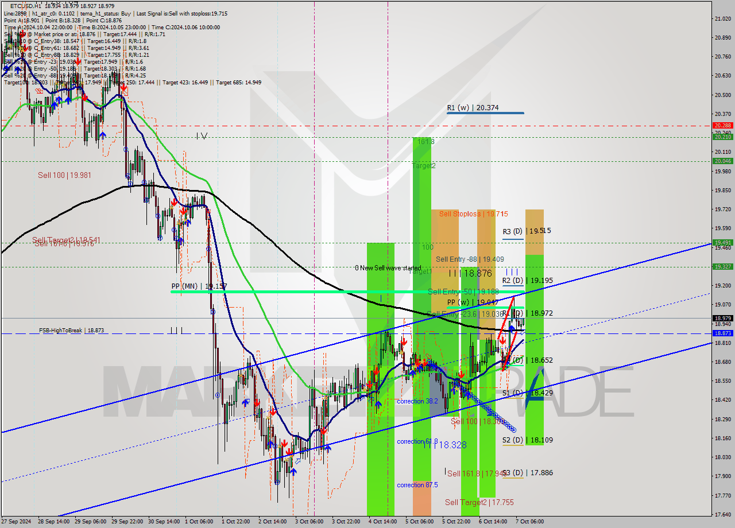Screen dimensions: 735x528
Task: Click the 5 Oct 06:00 time label
Action: tap(419, 522)
